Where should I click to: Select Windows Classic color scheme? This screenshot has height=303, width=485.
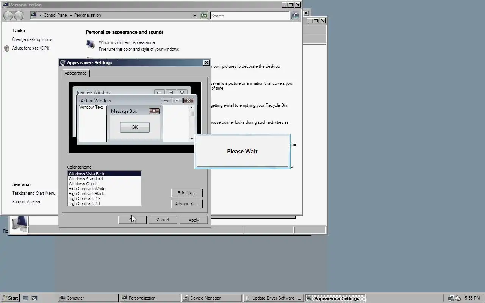coord(105,184)
